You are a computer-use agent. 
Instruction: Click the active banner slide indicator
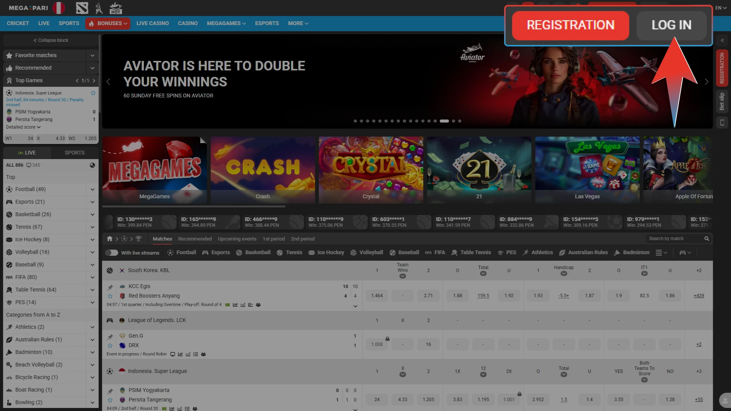(444, 121)
